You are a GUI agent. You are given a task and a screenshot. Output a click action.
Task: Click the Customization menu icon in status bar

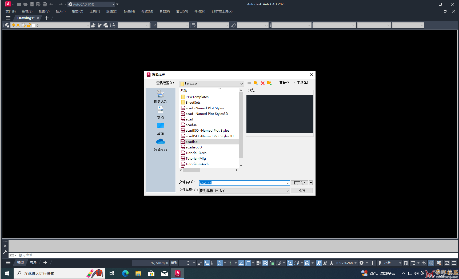click(x=454, y=263)
